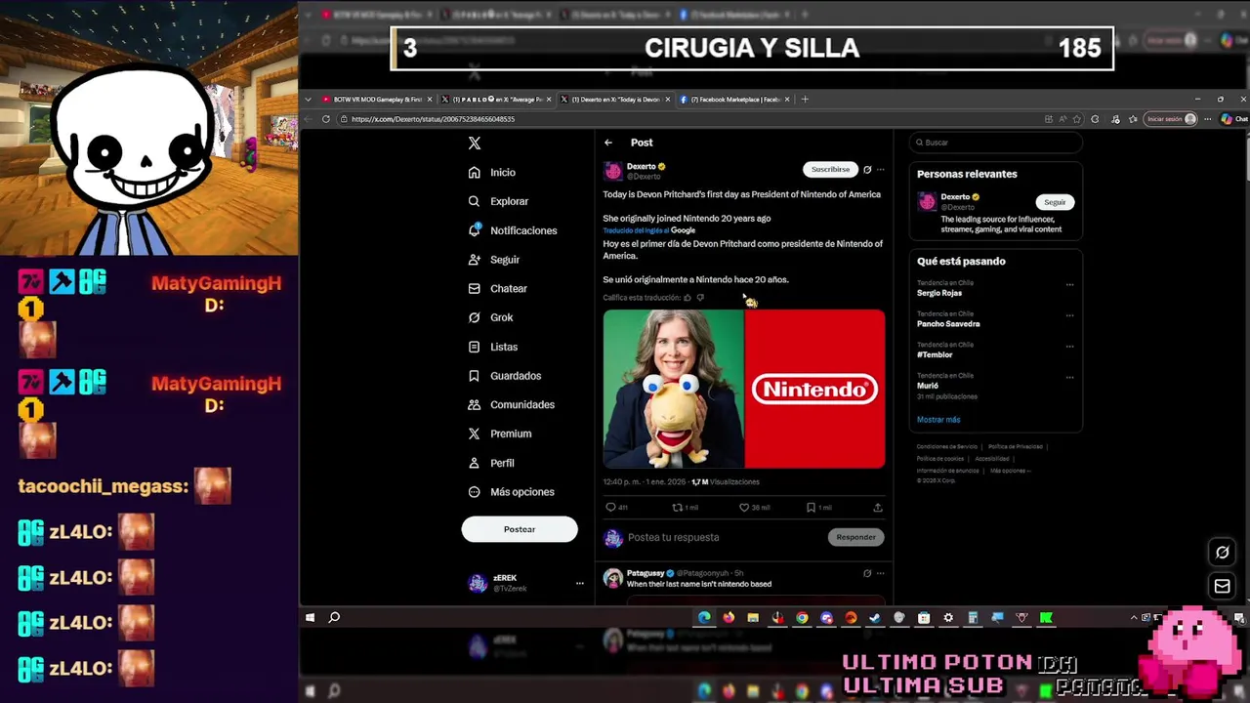
Task: Click Seguir button for Dexerto
Action: point(1055,202)
